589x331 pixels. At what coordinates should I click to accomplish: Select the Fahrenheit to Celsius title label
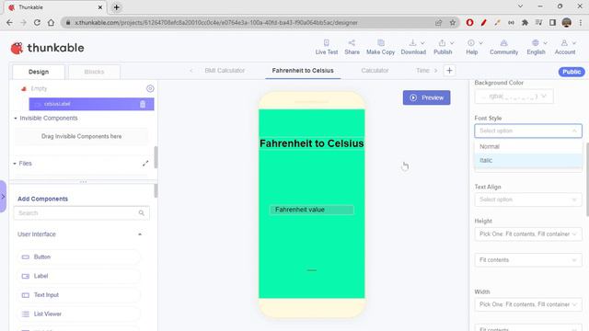[x=311, y=143]
